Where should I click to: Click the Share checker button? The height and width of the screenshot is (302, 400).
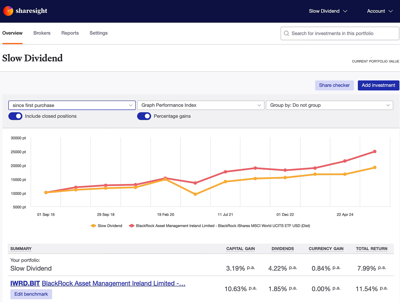[x=334, y=85]
